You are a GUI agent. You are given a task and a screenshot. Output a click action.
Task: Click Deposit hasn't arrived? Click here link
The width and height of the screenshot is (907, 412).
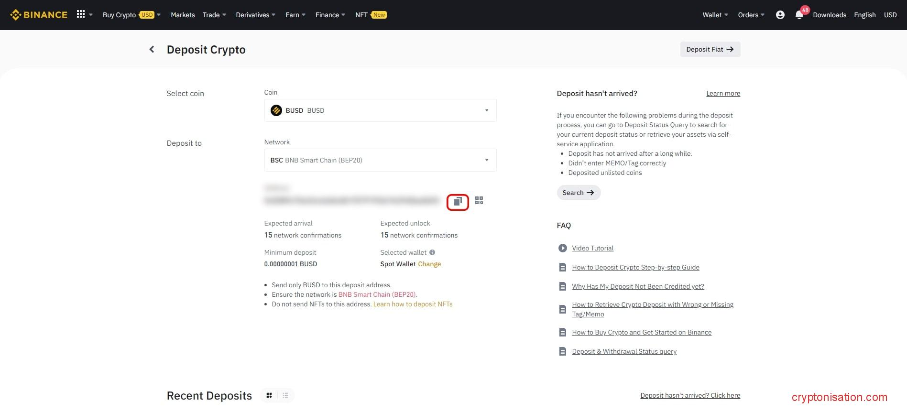690,395
